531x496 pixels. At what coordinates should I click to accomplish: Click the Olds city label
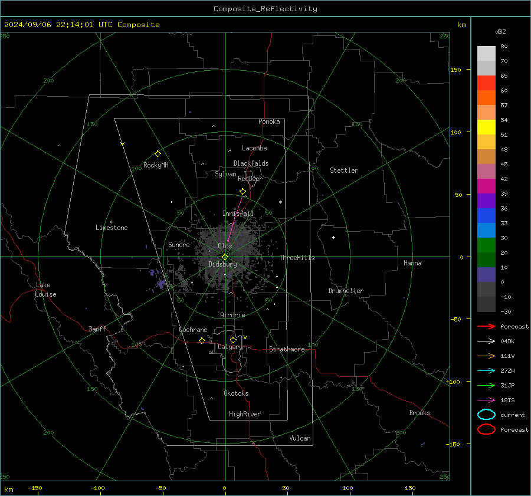[225, 246]
